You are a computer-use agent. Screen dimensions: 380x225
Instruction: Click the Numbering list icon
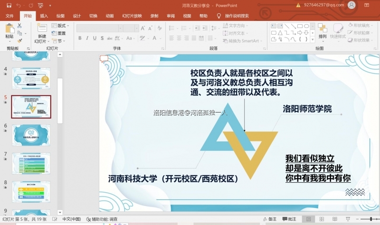pos(184,28)
